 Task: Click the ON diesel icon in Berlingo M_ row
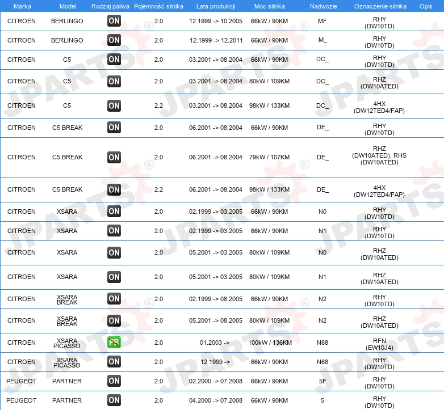[x=114, y=40]
